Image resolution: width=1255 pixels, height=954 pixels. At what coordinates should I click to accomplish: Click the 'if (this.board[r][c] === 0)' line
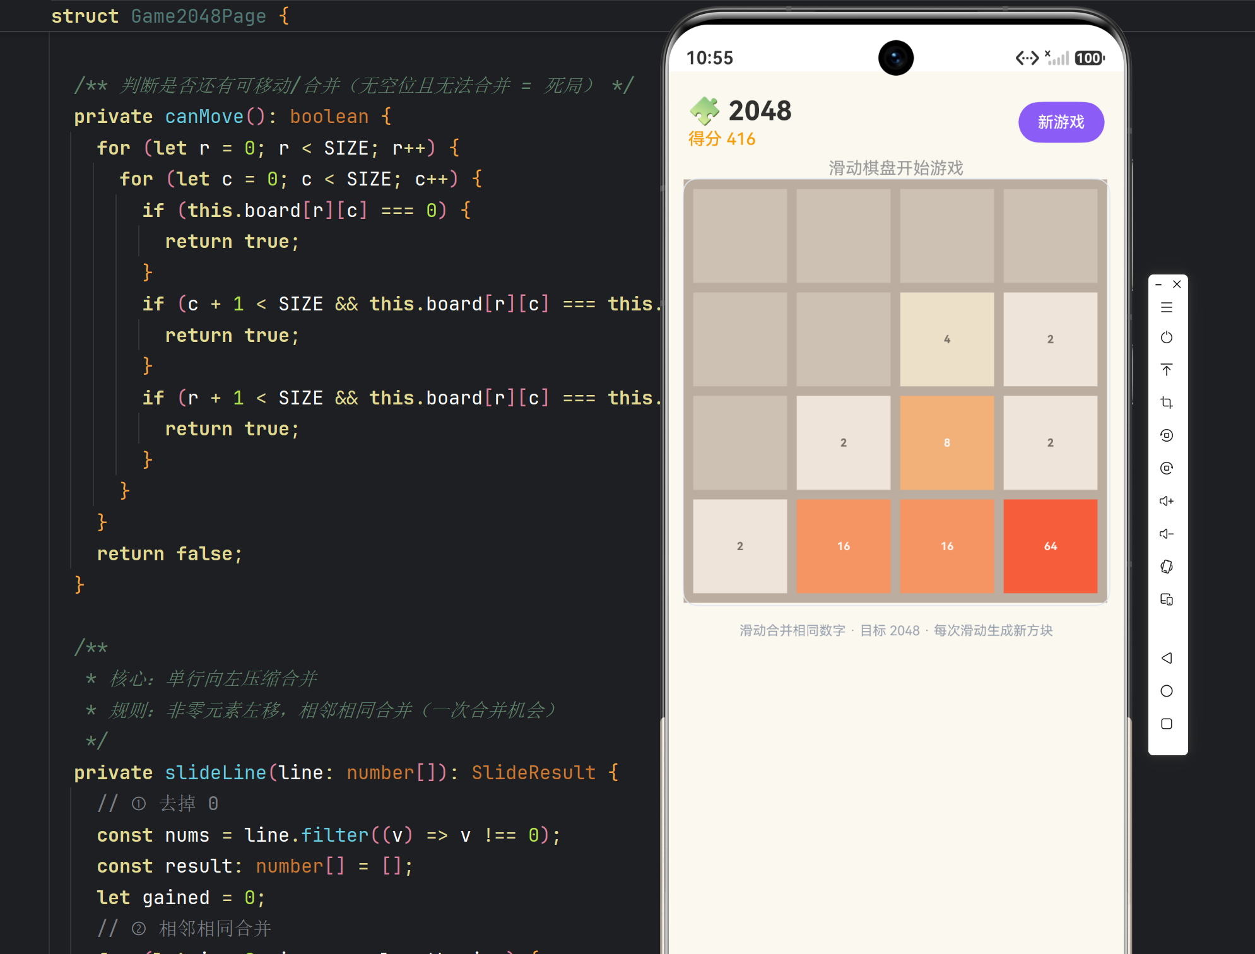pos(307,210)
